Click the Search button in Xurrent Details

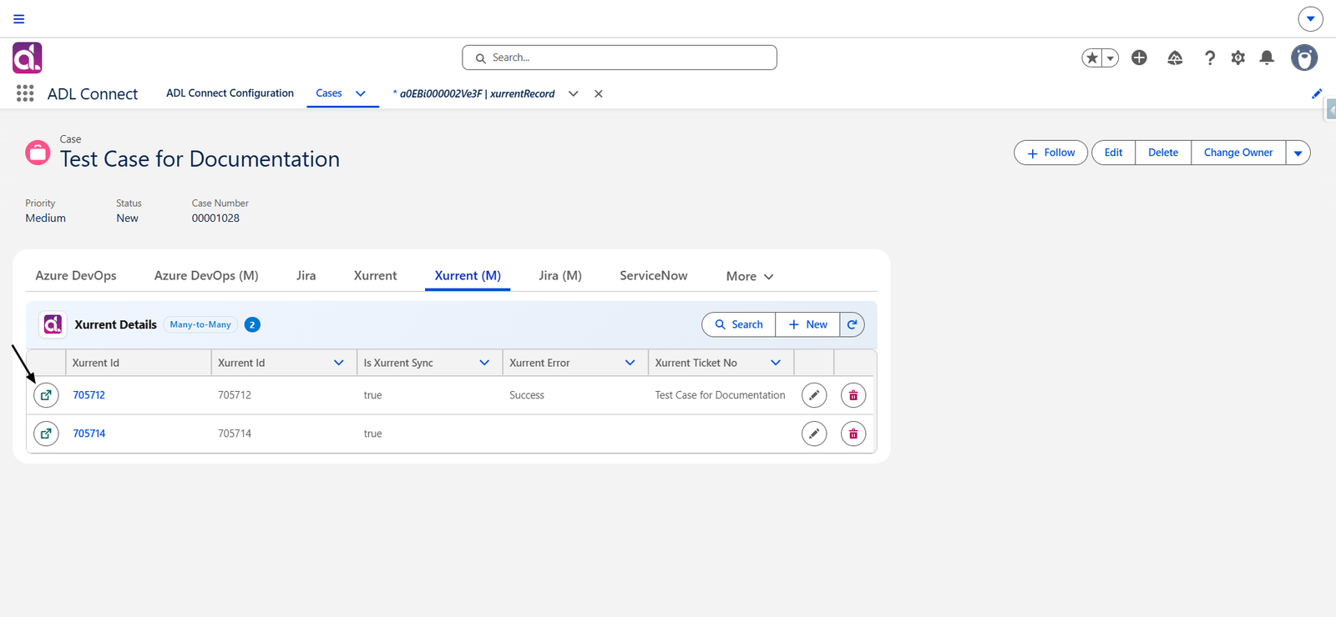(739, 324)
